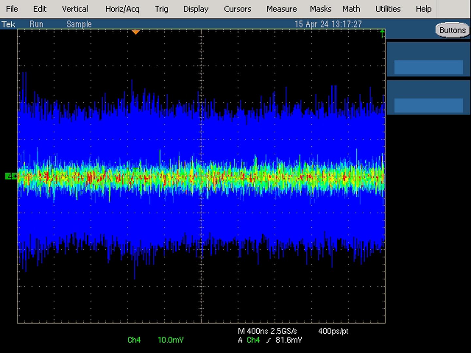471x353 pixels.
Task: Open the Edit menu
Action: pyautogui.click(x=40, y=9)
